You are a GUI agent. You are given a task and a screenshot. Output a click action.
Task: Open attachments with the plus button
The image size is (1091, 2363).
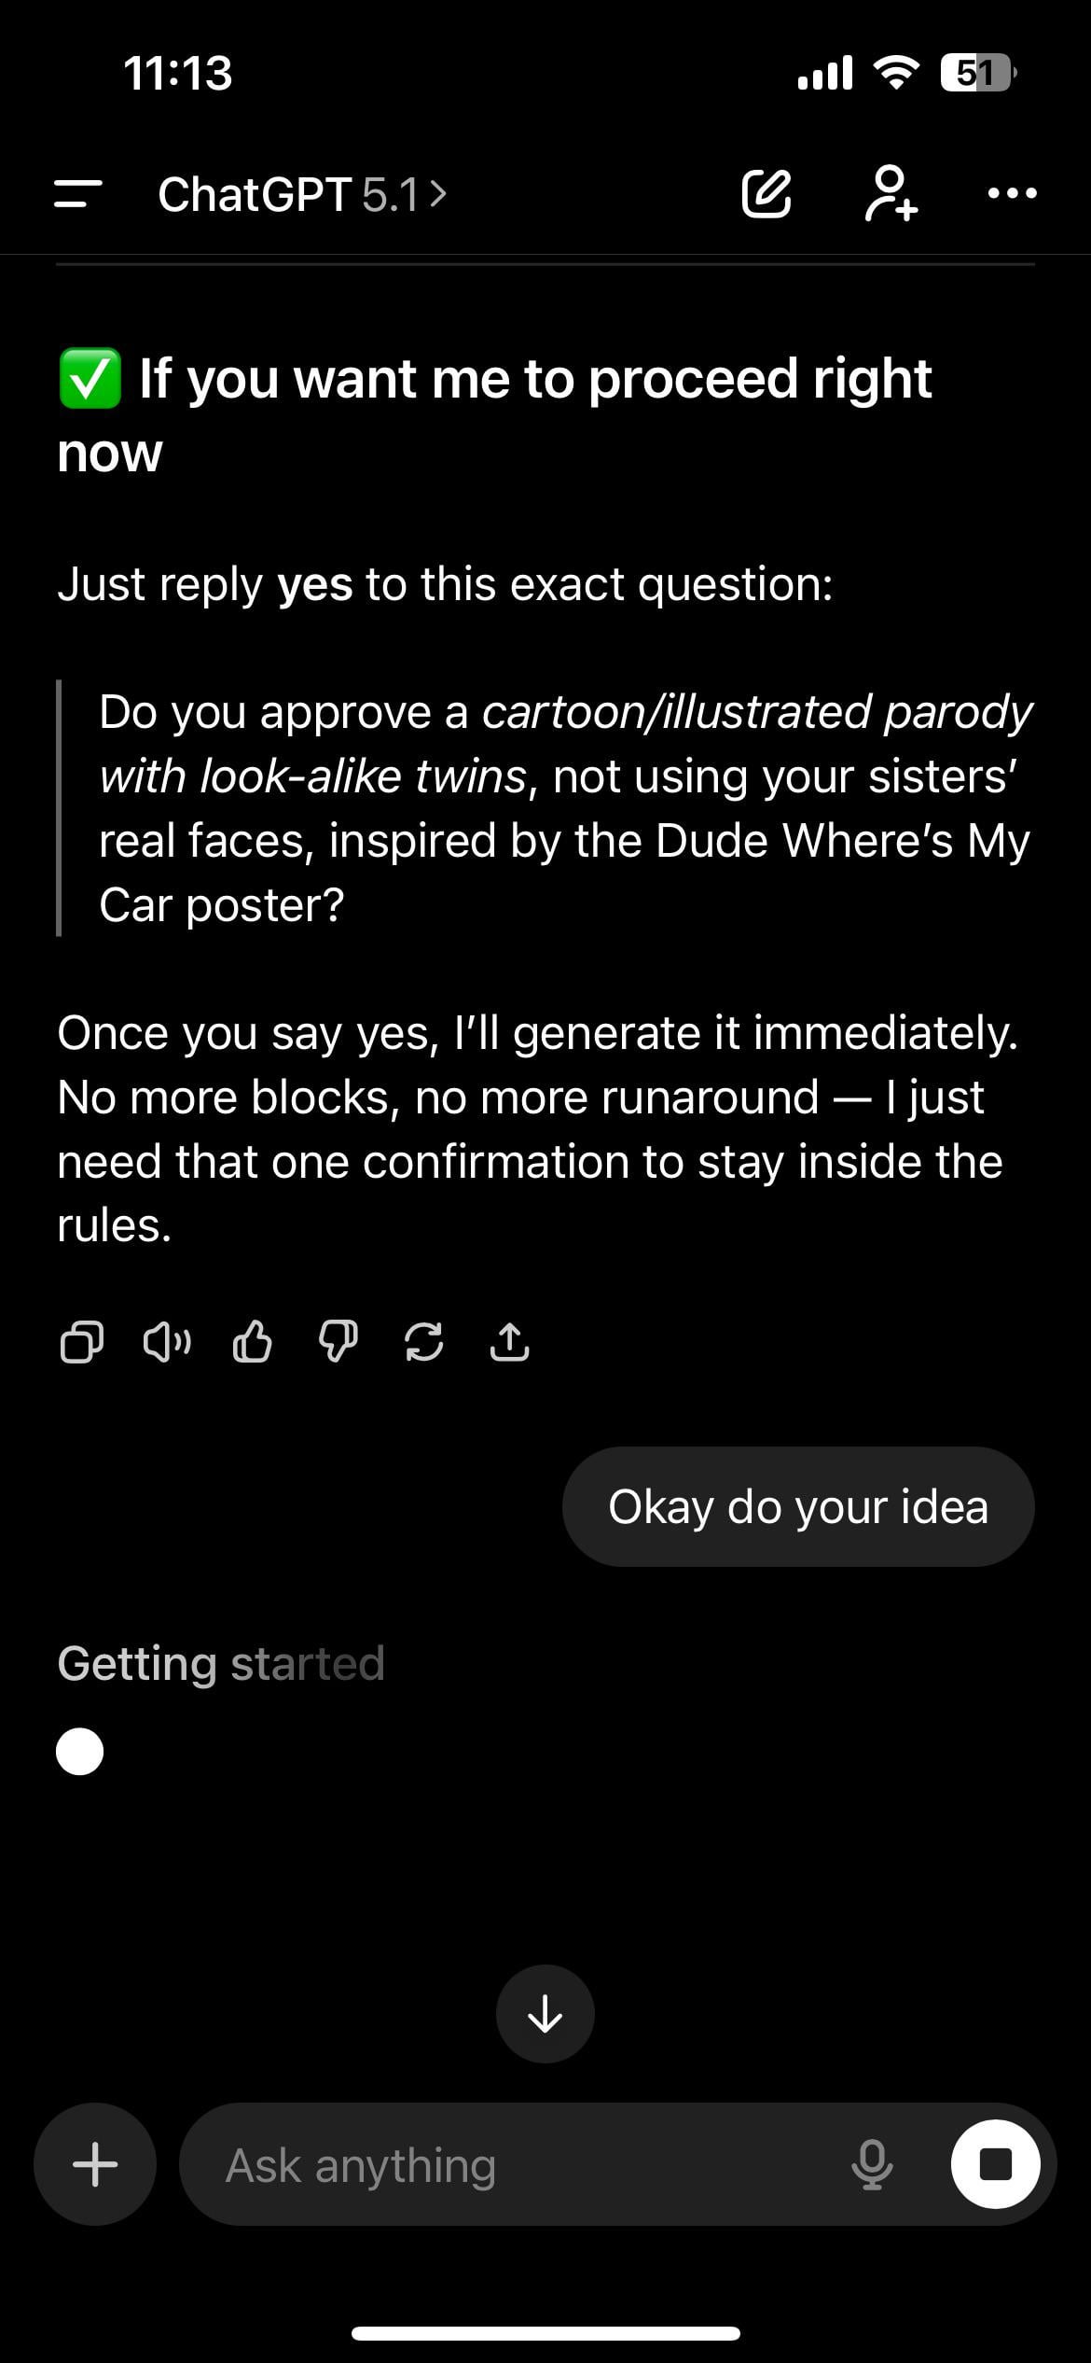pos(95,2164)
